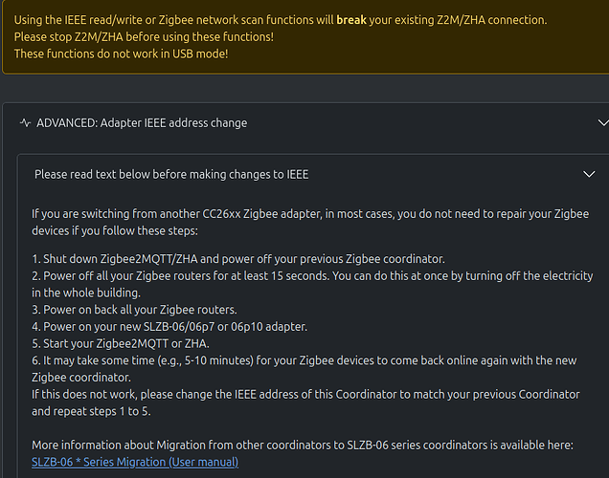Click 'If you are switching from another CC26xx' intro
Viewport: 609px width, 478px height.
coord(310,222)
